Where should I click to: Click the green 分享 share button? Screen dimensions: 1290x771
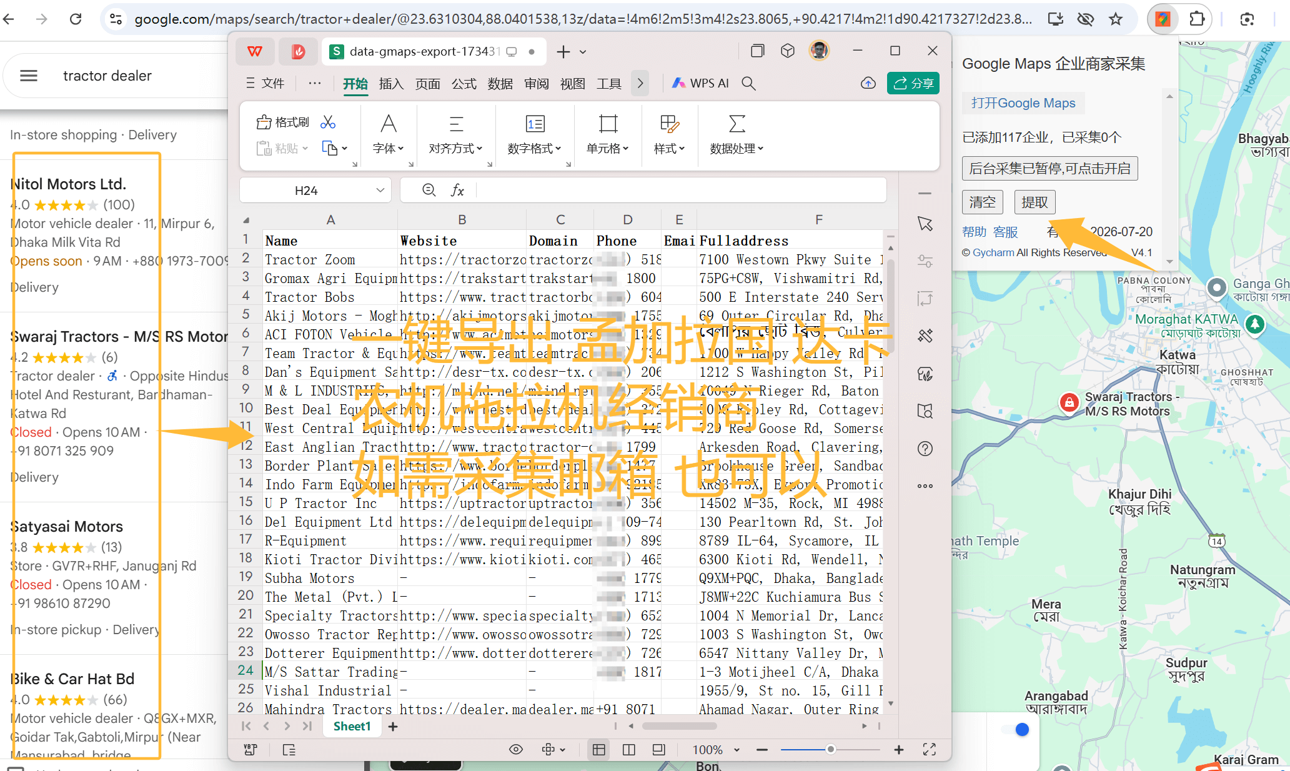point(913,83)
